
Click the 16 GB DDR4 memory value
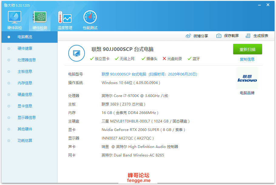click(x=130, y=113)
